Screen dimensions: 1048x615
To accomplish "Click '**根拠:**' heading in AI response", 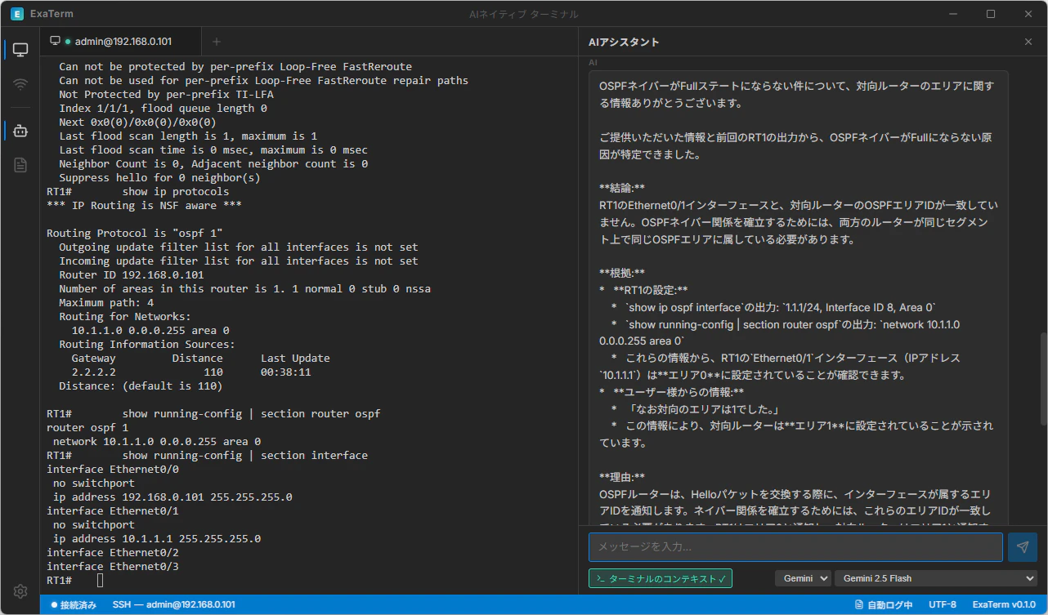I will point(622,273).
